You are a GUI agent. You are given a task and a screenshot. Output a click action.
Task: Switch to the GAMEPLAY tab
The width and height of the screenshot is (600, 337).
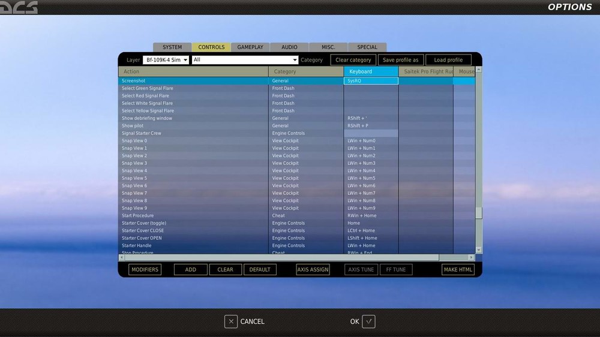250,47
